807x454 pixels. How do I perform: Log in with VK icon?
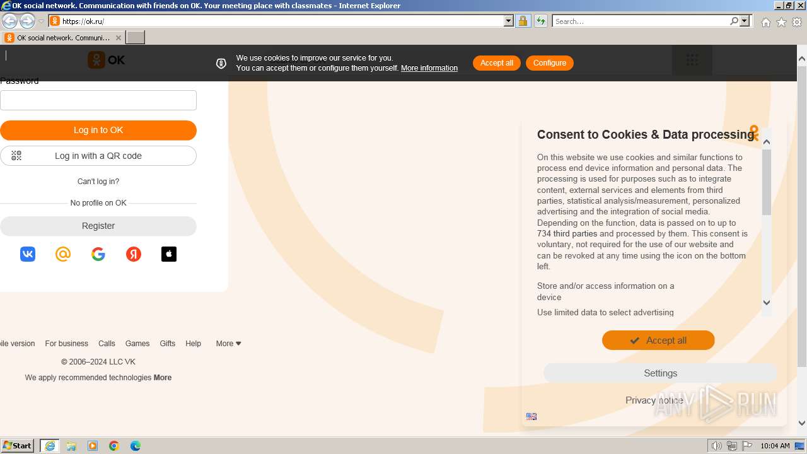(x=28, y=254)
